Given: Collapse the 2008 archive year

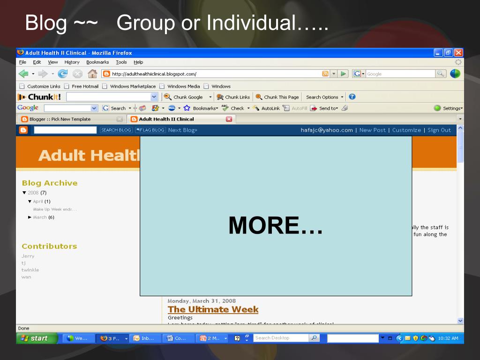Looking at the screenshot, I should [x=24, y=193].
